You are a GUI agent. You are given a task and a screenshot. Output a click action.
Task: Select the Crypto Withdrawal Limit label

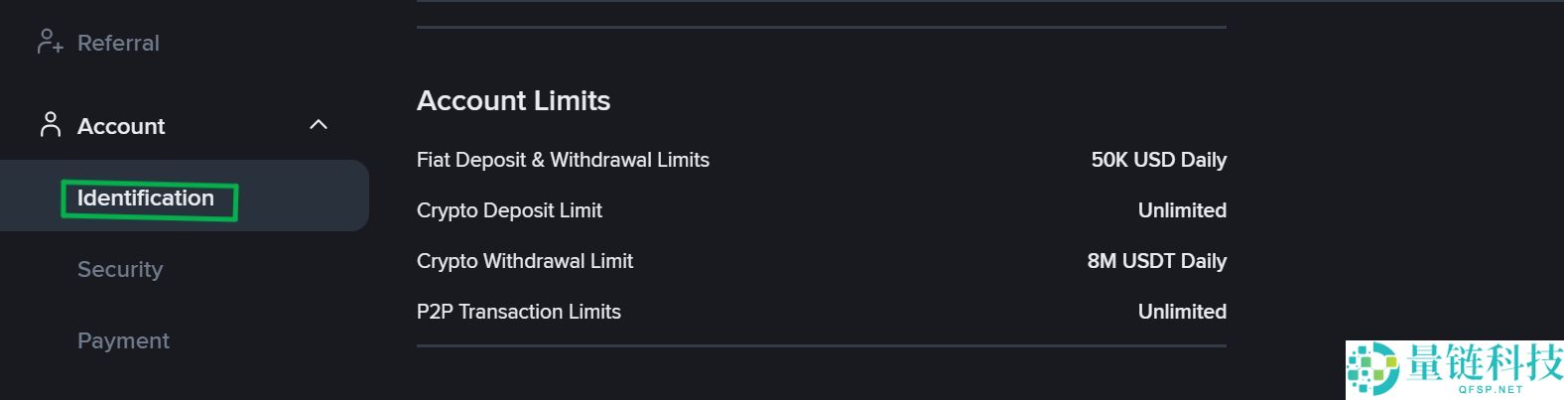(524, 261)
